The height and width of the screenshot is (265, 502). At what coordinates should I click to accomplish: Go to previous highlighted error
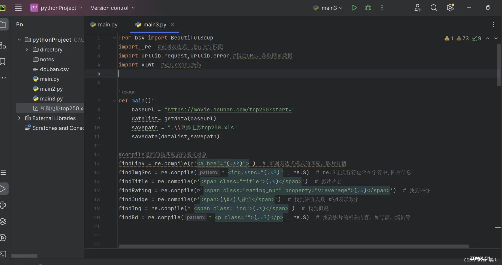click(488, 38)
